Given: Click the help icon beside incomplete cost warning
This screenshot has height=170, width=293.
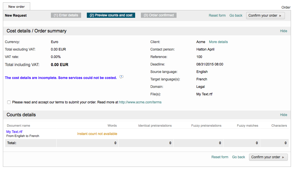Looking at the screenshot, I should 121,77.
